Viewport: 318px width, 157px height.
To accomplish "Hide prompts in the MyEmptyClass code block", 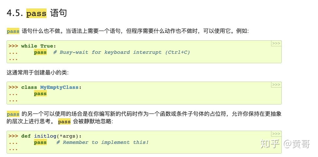I will click(276, 85).
